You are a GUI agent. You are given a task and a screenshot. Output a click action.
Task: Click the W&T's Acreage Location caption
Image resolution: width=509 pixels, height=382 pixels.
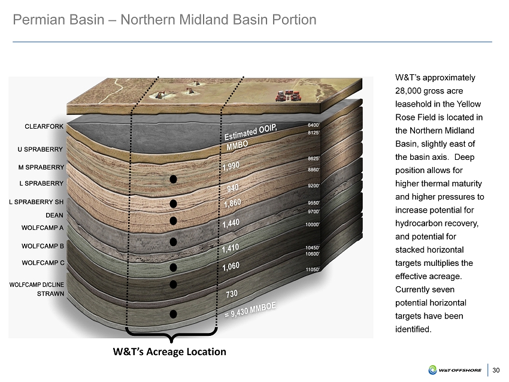171,351
